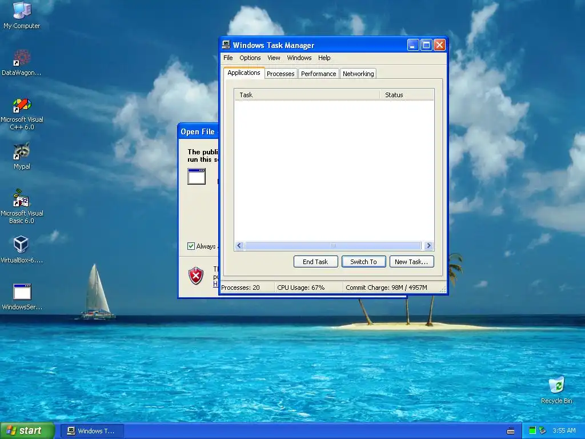The height and width of the screenshot is (439, 585).
Task: Click the 3:55 AM taskbar clock
Action: (564, 430)
